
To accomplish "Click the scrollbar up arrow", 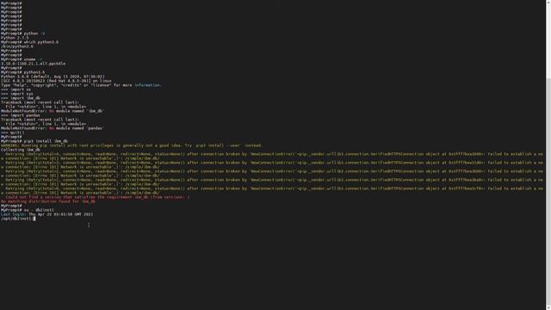I will (548, 2).
